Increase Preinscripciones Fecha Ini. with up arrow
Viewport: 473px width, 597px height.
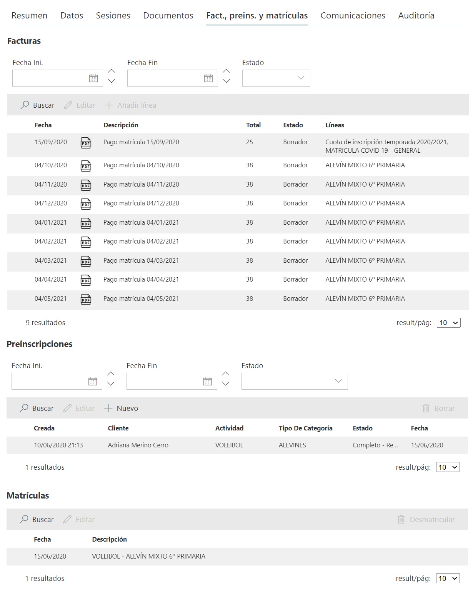(x=111, y=374)
